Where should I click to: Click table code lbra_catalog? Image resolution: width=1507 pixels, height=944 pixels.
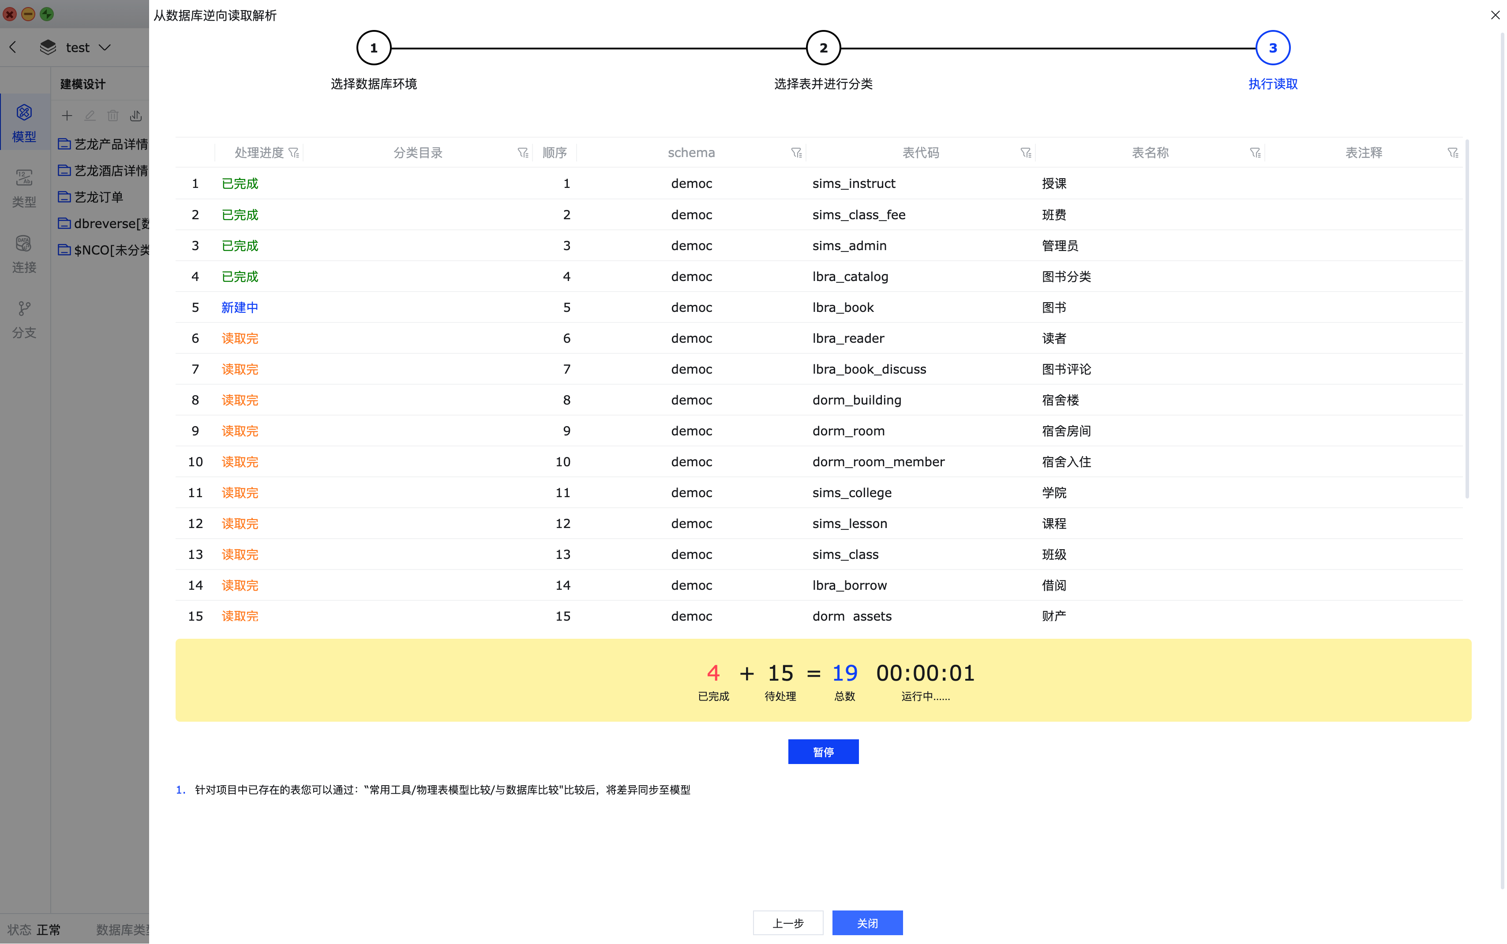click(850, 277)
